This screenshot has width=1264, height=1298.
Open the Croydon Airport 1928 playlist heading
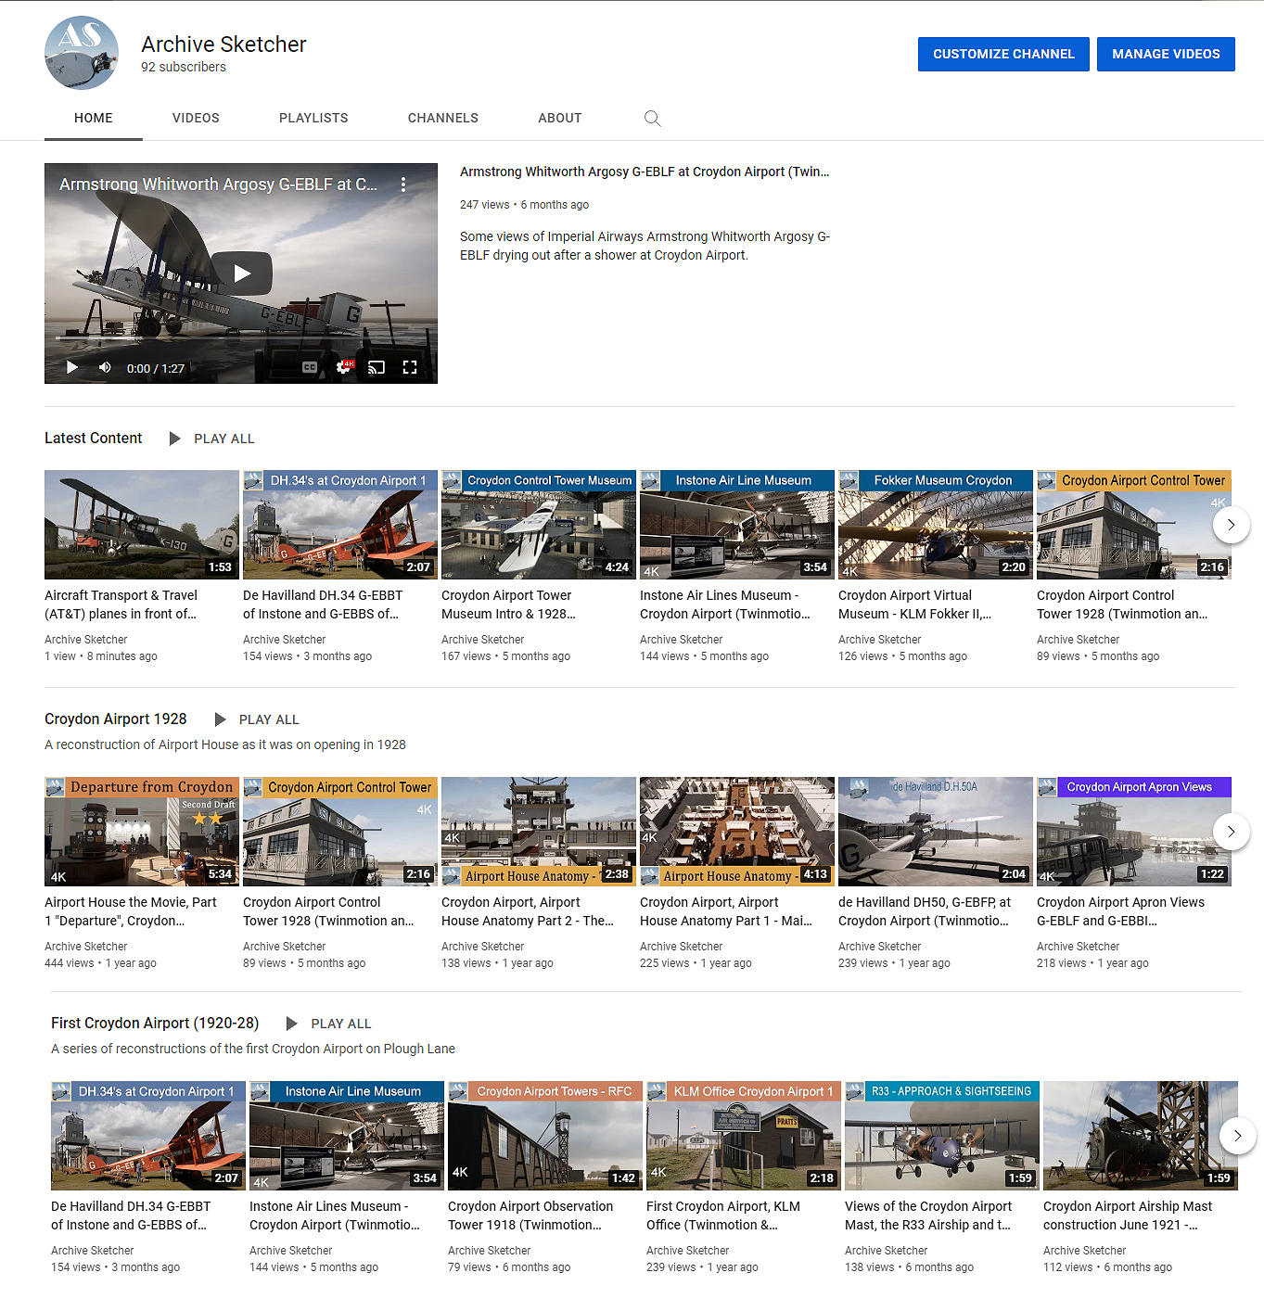115,719
